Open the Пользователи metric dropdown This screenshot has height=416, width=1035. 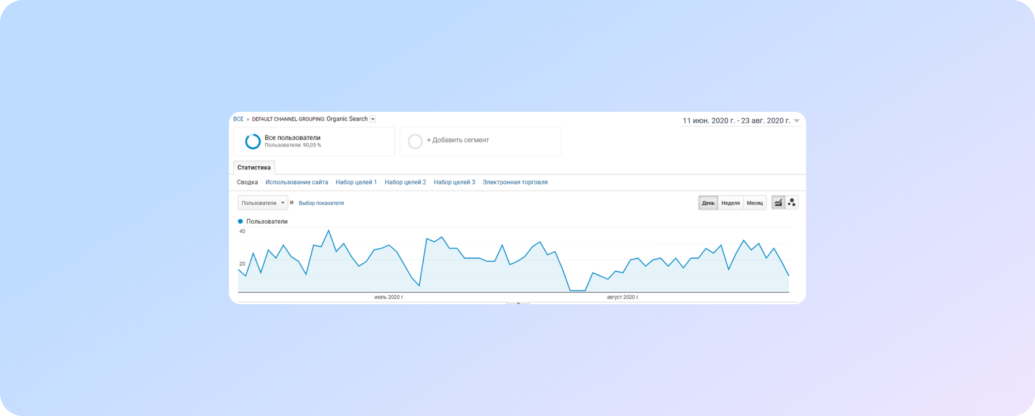click(263, 203)
